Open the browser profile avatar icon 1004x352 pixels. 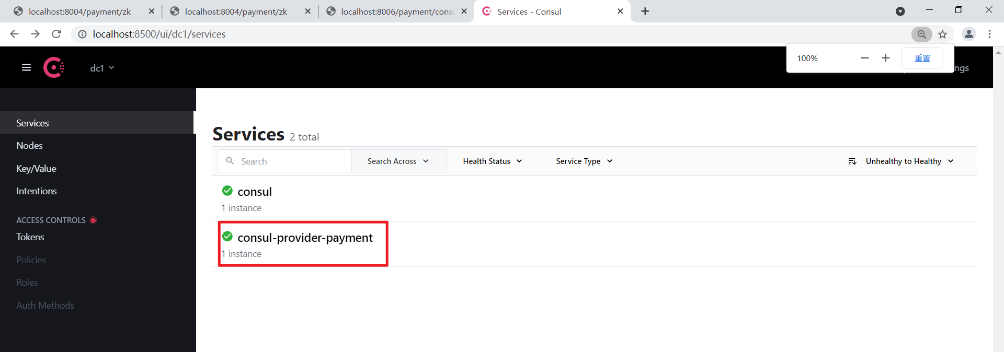968,34
